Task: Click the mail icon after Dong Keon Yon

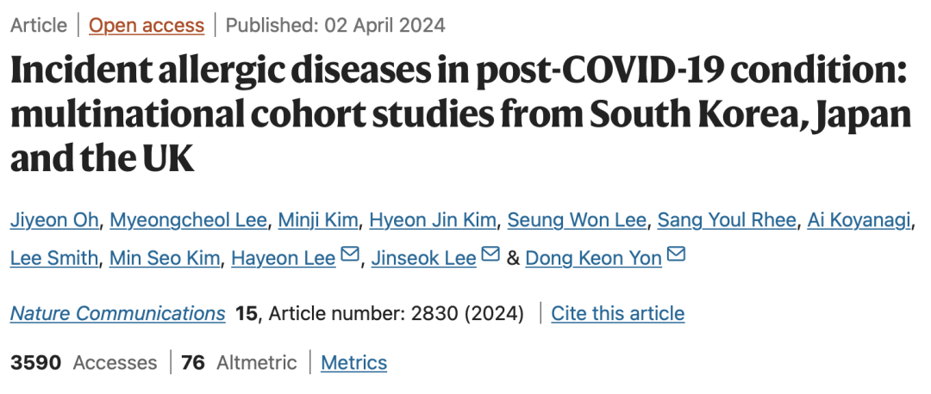Action: [677, 254]
